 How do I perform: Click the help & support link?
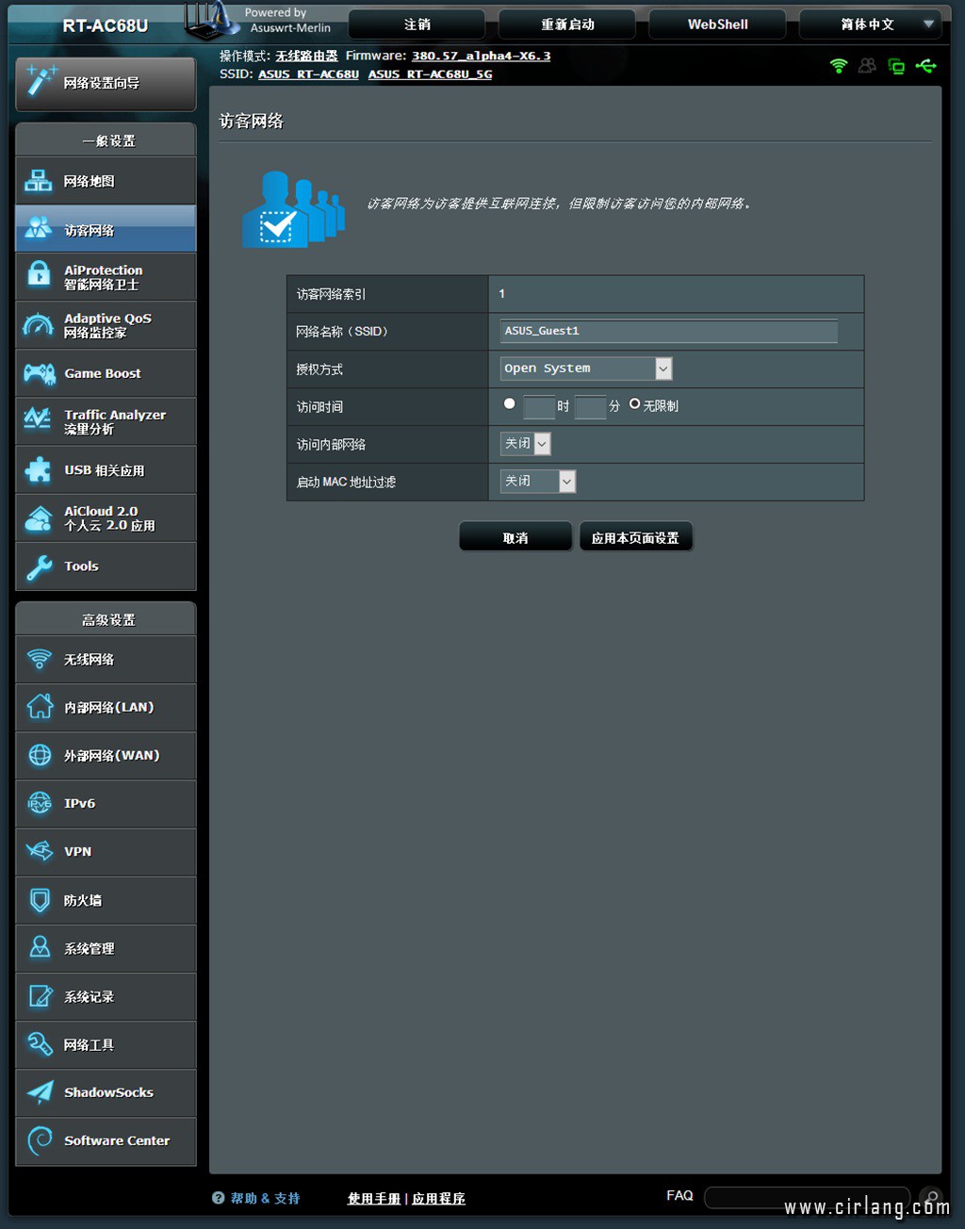(265, 1199)
